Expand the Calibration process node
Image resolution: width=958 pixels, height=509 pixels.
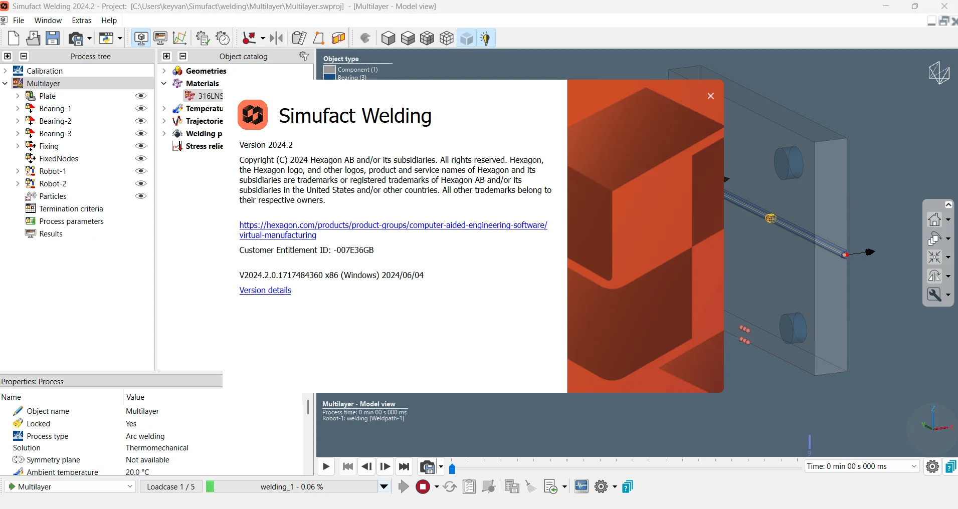point(5,71)
